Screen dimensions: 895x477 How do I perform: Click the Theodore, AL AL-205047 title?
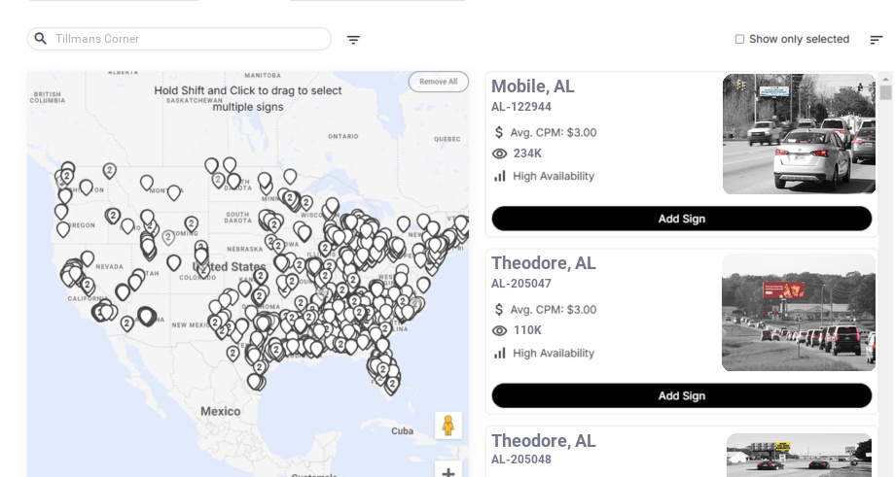(543, 263)
